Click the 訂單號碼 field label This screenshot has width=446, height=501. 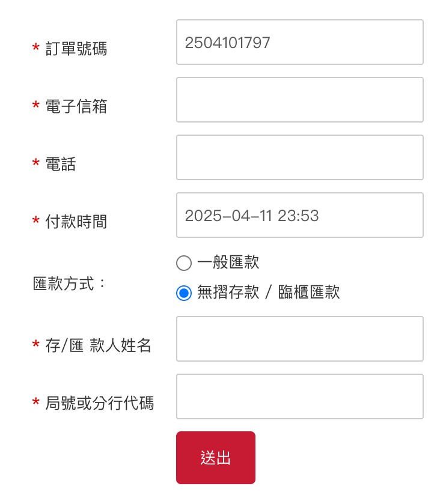[x=76, y=49]
